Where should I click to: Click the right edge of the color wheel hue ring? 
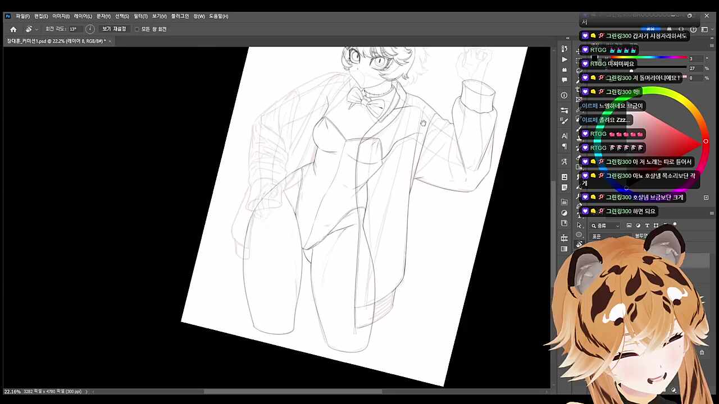(x=706, y=141)
